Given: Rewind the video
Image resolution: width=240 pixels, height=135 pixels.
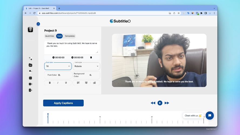Looking at the screenshot, I should pos(153,103).
